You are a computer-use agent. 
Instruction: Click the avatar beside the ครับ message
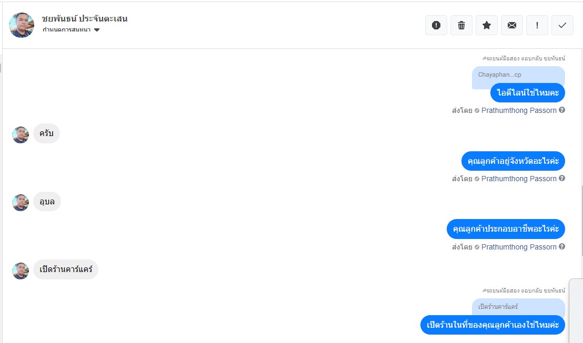[x=21, y=134]
